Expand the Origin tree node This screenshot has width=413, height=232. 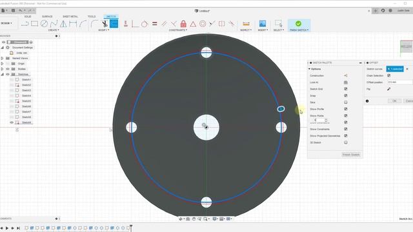coord(2,64)
